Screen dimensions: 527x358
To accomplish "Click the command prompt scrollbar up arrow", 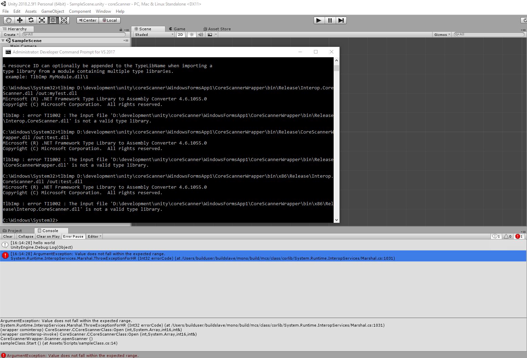I will click(x=337, y=60).
